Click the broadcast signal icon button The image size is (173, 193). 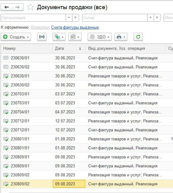[x=42, y=37]
